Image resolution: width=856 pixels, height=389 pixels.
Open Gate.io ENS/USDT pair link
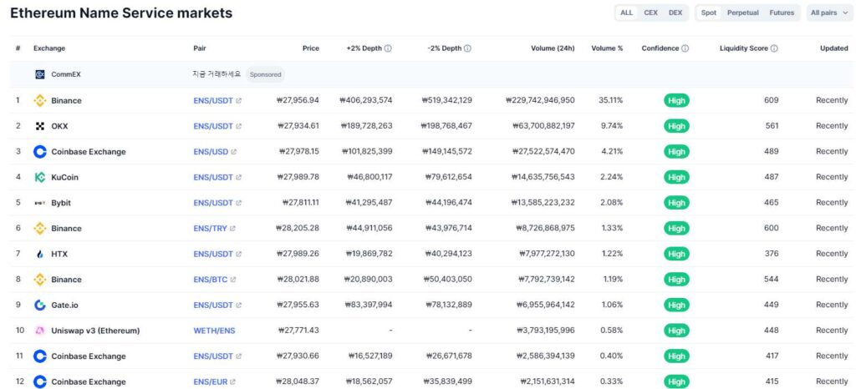(x=213, y=305)
